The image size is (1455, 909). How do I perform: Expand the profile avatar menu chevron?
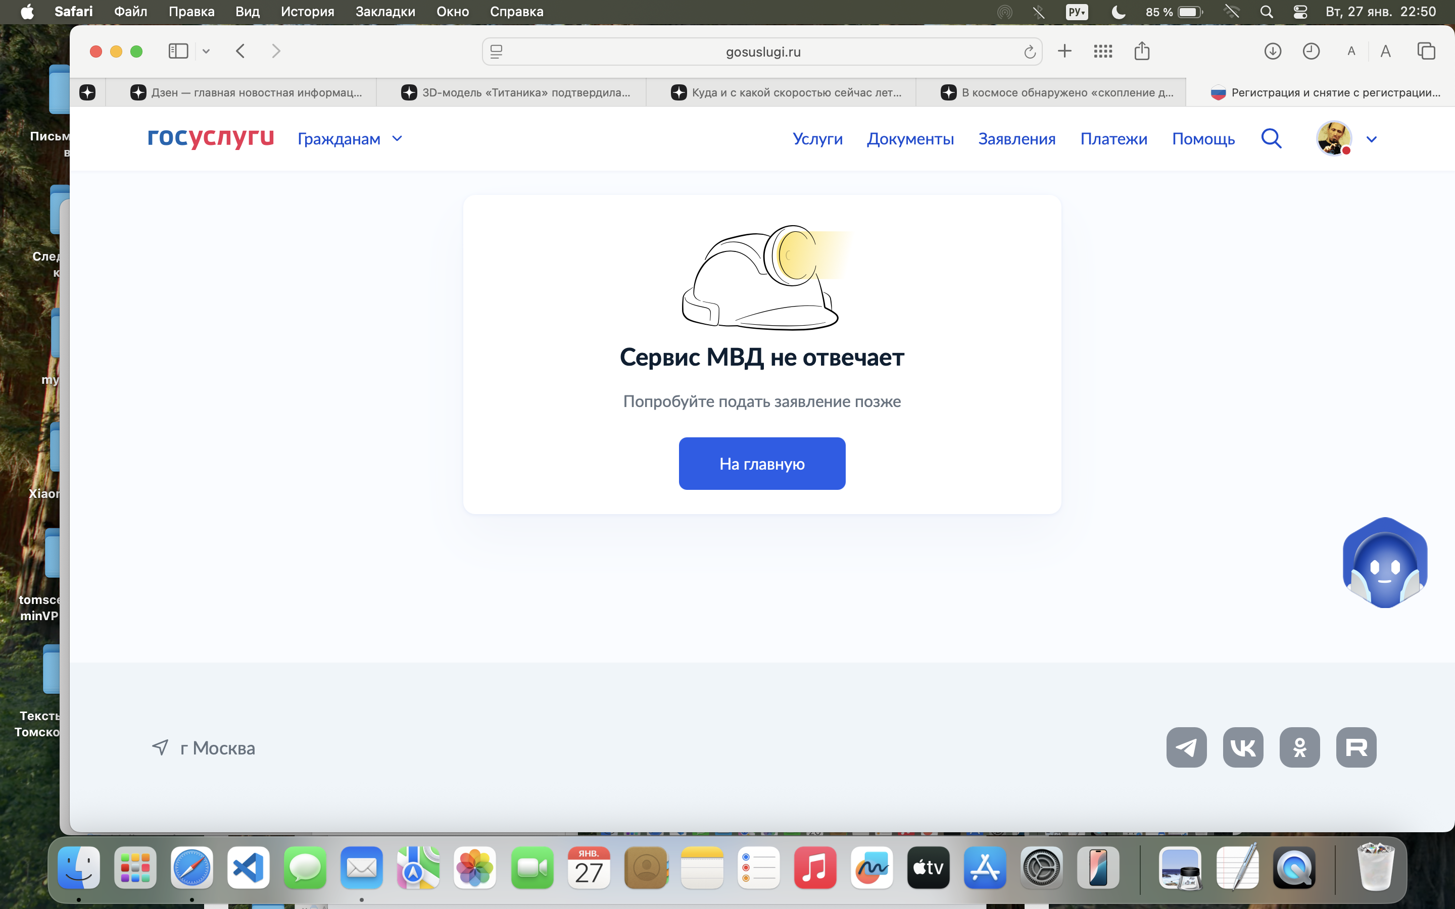(x=1372, y=139)
